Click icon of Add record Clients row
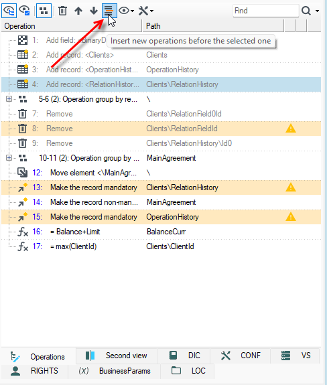Viewport: 327px width, 385px height. click(x=23, y=55)
